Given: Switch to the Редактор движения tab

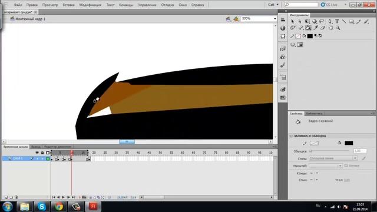Looking at the screenshot, I should [x=58, y=147].
